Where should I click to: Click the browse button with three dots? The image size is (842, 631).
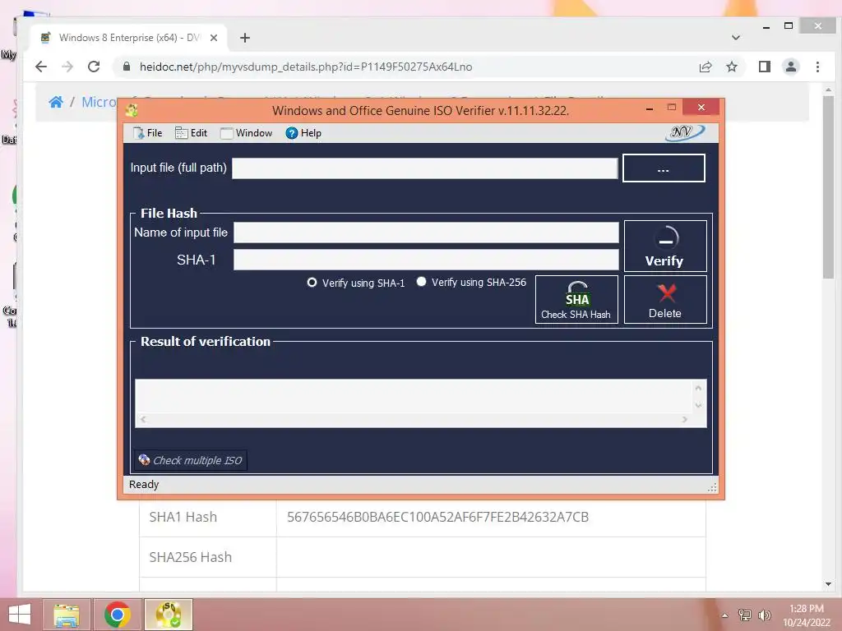(x=664, y=168)
